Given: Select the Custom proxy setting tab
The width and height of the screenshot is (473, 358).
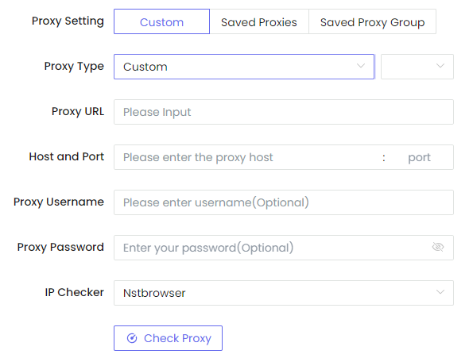Looking at the screenshot, I should click(161, 21).
